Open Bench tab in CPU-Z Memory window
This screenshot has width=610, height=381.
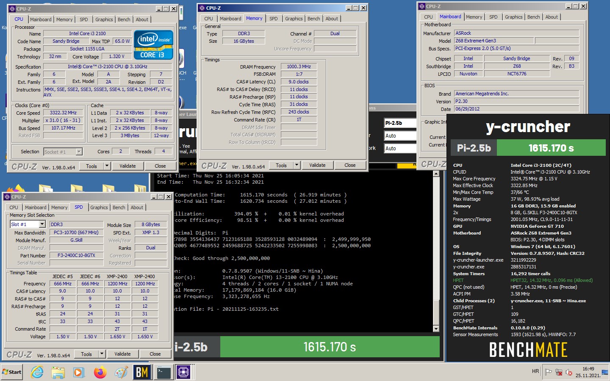coord(314,19)
